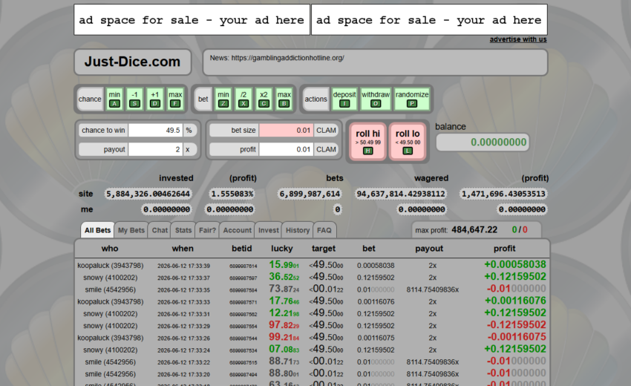Click the right ad space banner
The width and height of the screenshot is (631, 386).
429,20
